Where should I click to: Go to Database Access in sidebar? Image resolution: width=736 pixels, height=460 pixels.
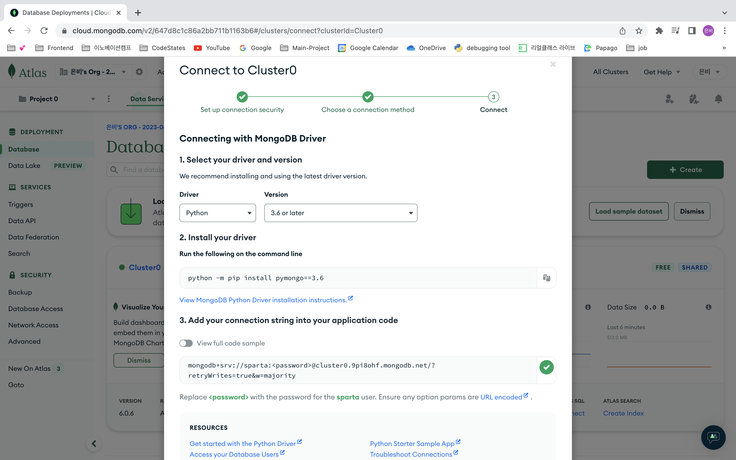(36, 308)
